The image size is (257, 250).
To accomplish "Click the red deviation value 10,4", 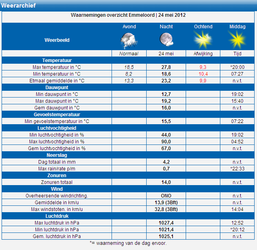I will coord(203,74).
